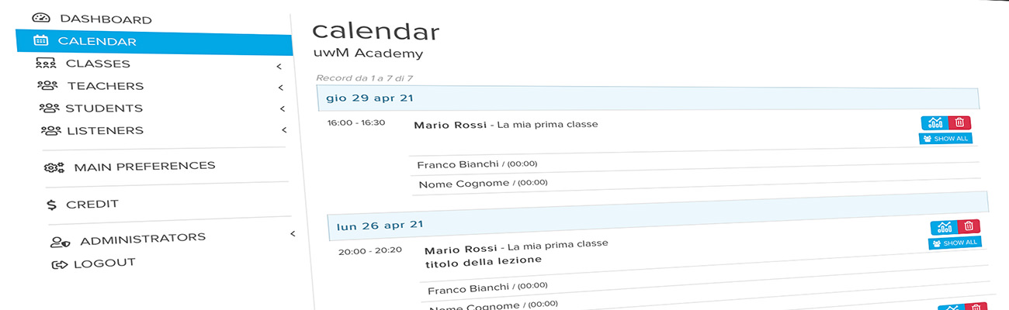Expand the Administrators submenu chevron
Viewport: 1009px width, 310px height.
coord(293,233)
